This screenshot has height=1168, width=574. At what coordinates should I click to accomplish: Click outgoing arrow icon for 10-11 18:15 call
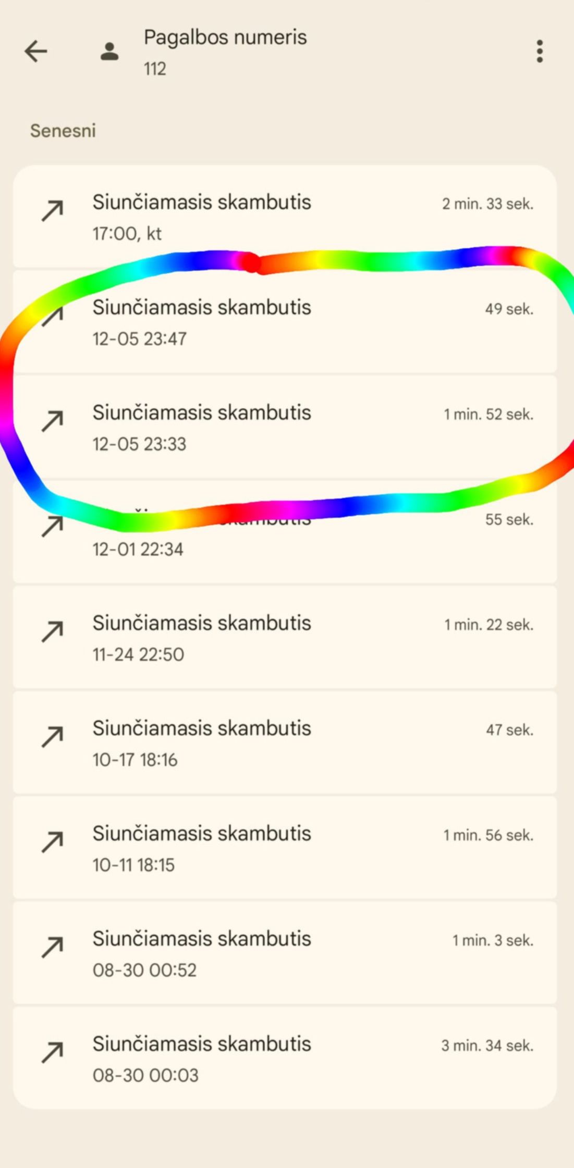52,843
